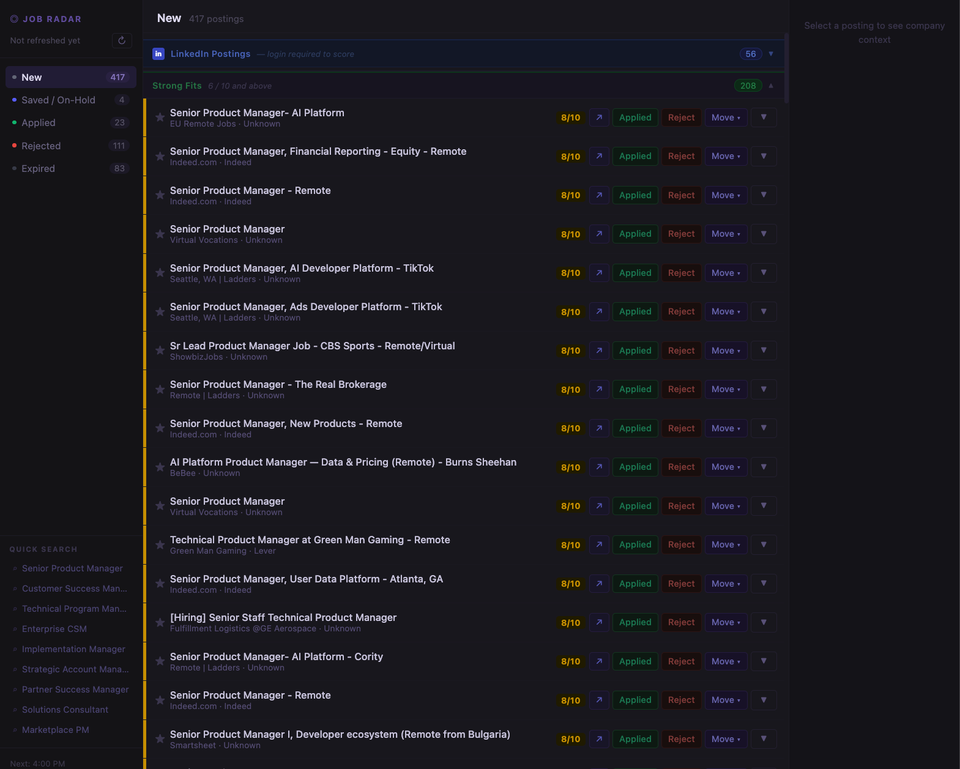Reject the CBS Sports posting
This screenshot has height=769, width=960.
tap(681, 351)
